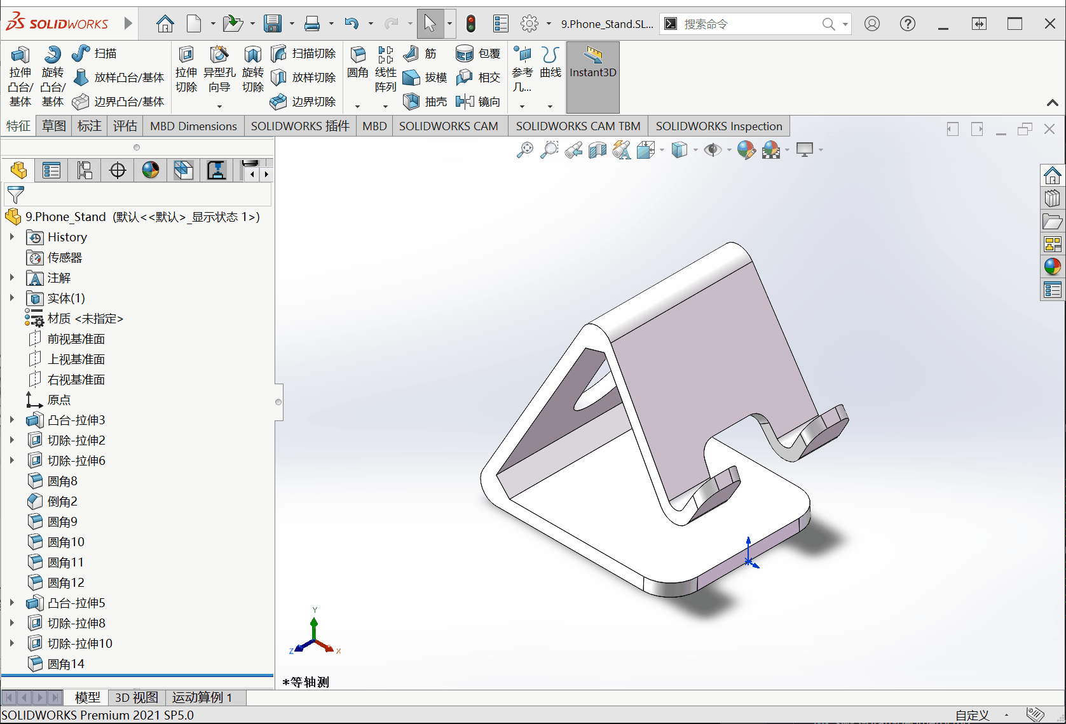
Task: Click the feature tree filter funnel icon
Action: pos(15,194)
